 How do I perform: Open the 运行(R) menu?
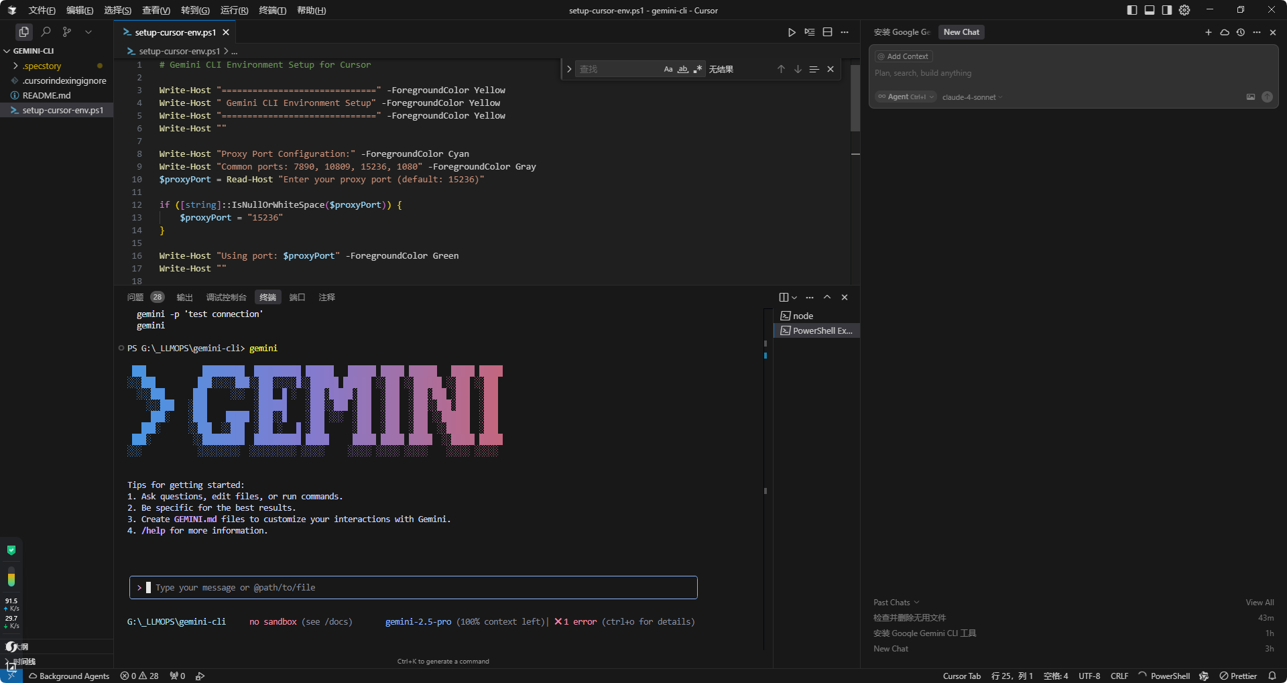234,10
